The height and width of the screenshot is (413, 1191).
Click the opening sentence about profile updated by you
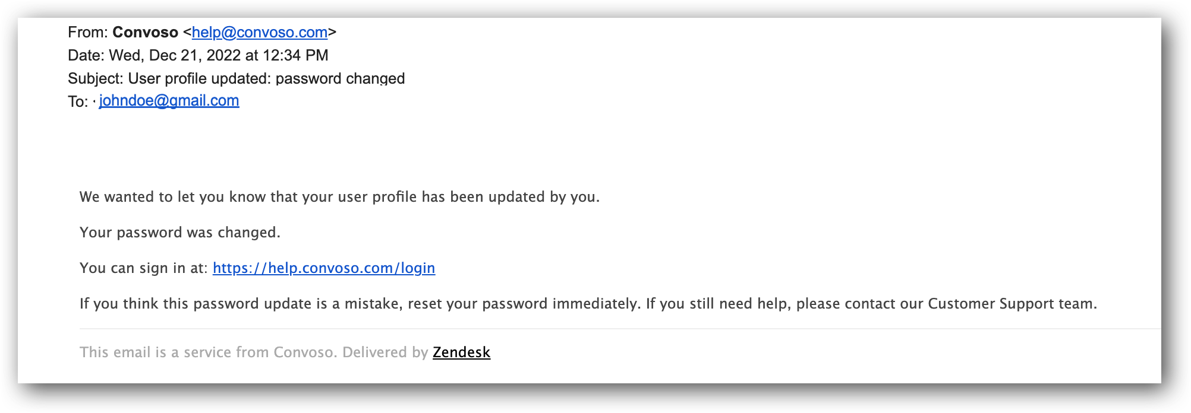[340, 197]
